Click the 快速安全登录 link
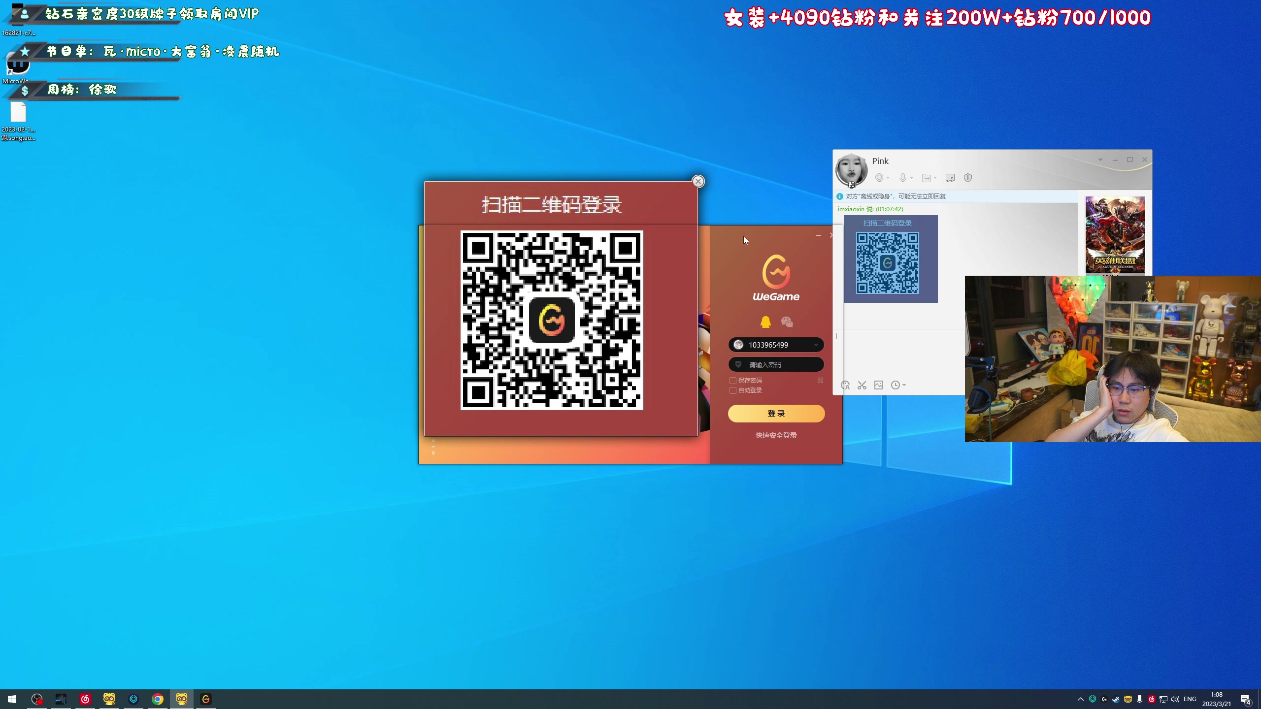Screen dimensions: 1261x709 776,435
